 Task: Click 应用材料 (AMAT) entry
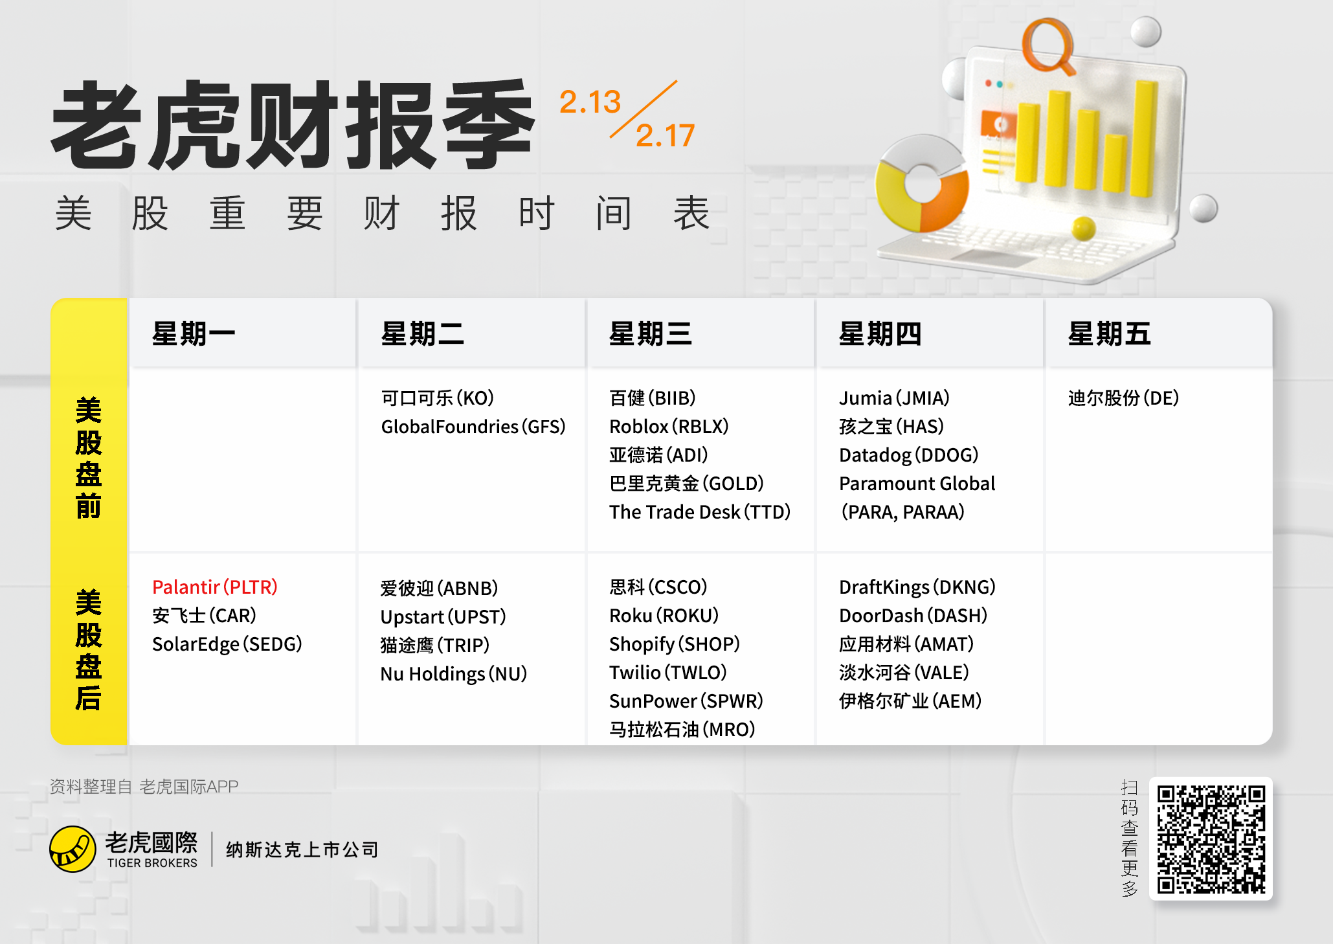click(x=906, y=644)
